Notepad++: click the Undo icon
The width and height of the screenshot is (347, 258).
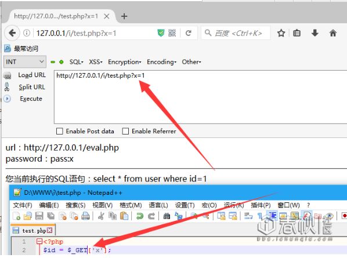140,216
